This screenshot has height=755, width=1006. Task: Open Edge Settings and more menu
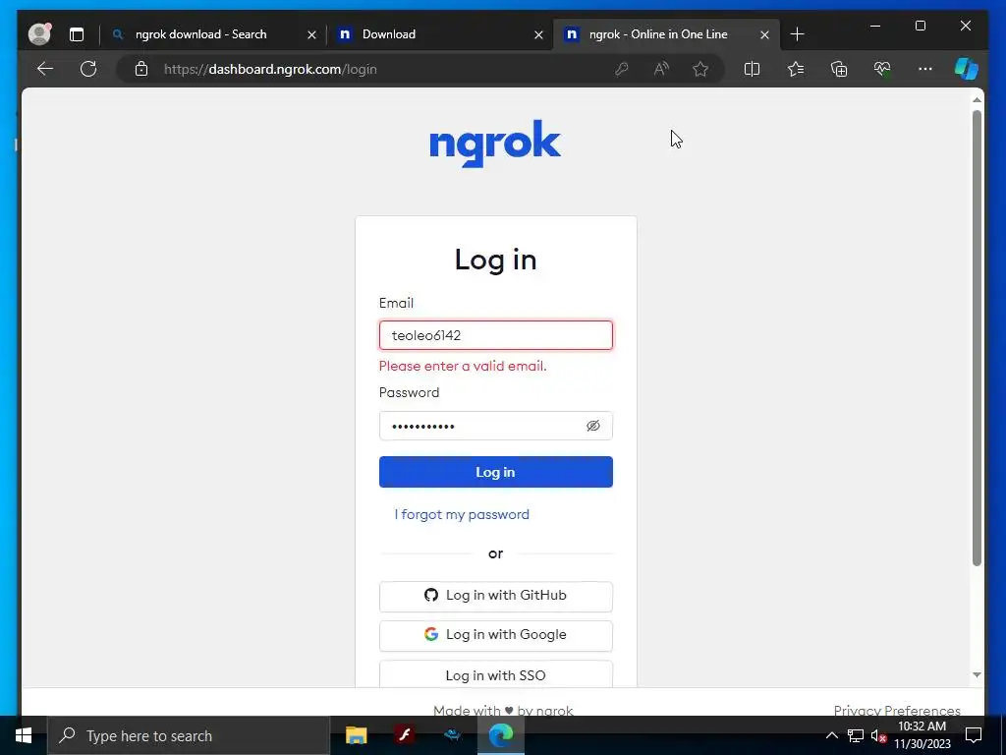925,69
